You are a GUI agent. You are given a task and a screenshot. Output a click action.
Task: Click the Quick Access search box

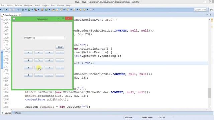click(200, 10)
